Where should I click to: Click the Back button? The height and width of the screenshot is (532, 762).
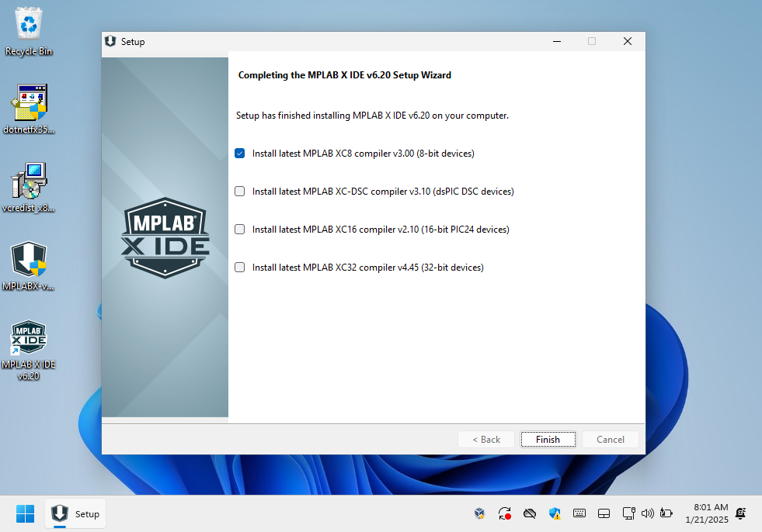click(486, 439)
